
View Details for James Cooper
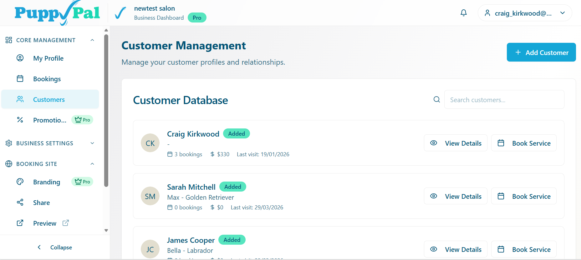[x=456, y=249]
